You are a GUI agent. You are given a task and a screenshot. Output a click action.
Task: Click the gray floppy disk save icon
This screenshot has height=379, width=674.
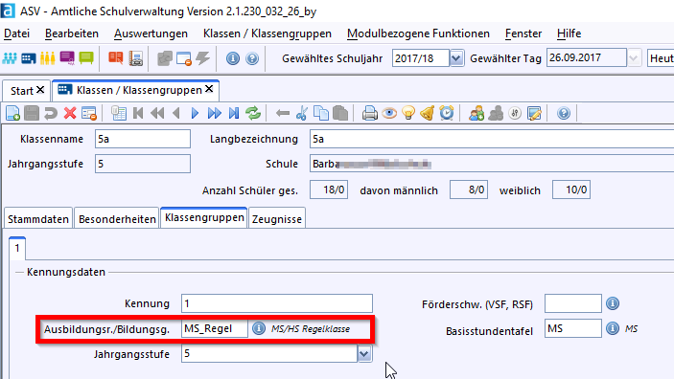(x=32, y=113)
